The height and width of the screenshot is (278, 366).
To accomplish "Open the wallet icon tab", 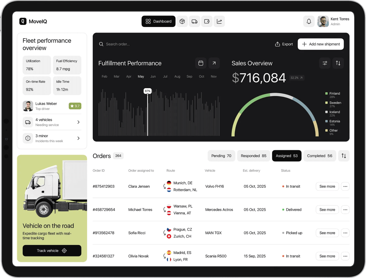I will pyautogui.click(x=207, y=21).
